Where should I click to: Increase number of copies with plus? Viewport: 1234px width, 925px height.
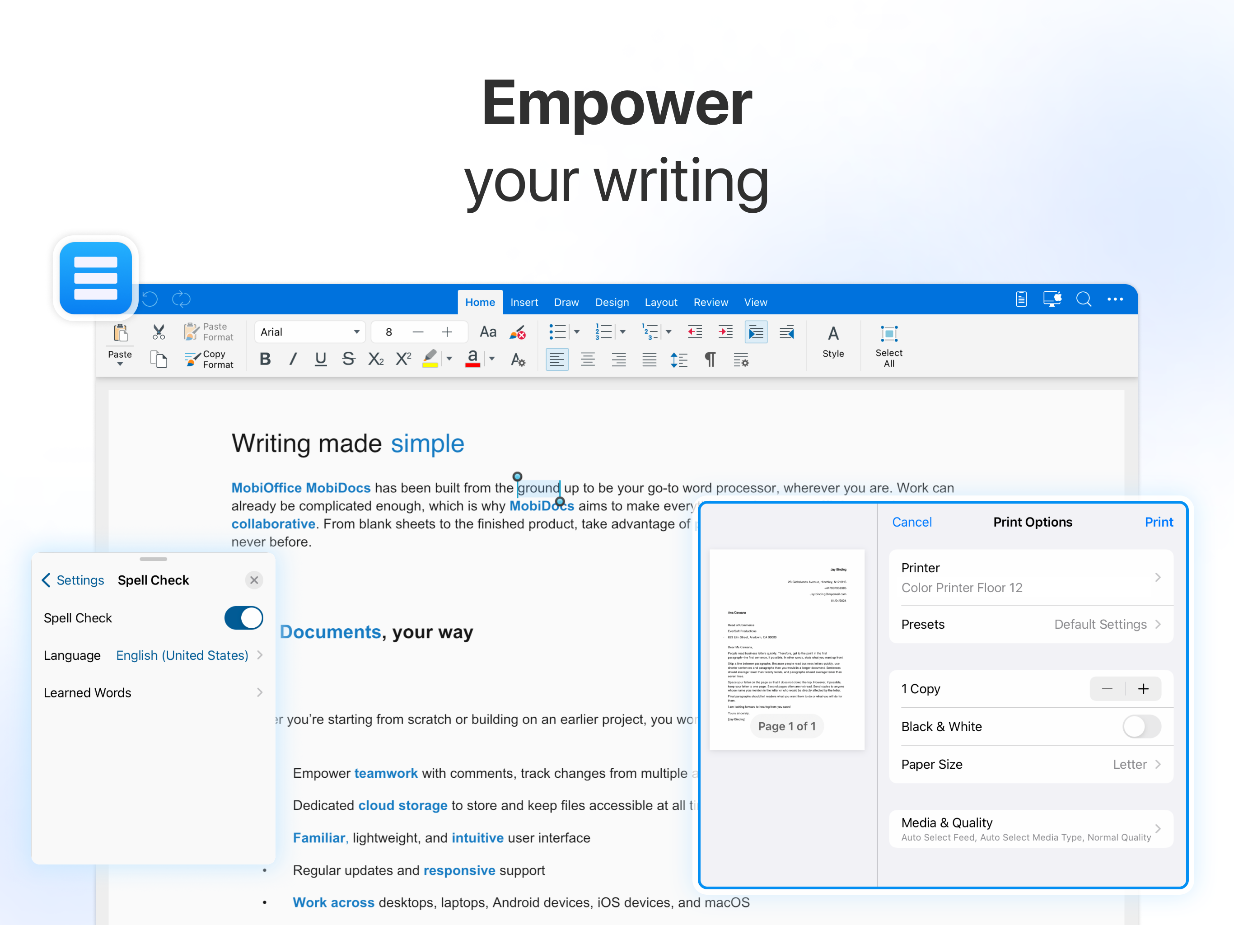1143,689
